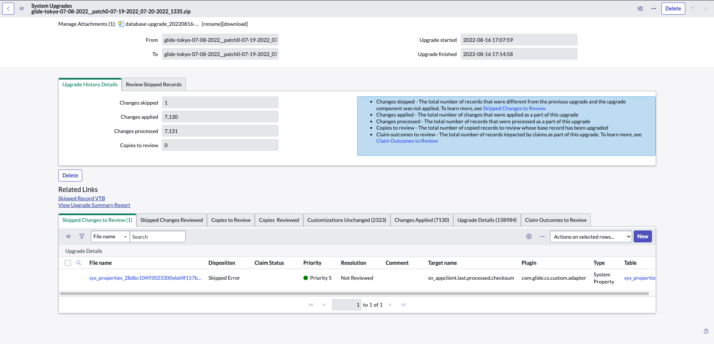Select the Upgrade History Details tab

90,84
